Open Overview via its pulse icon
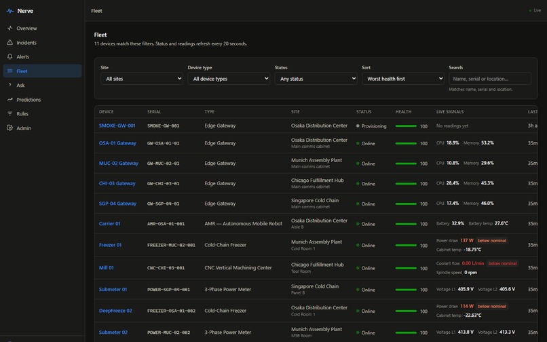 (x=10, y=28)
